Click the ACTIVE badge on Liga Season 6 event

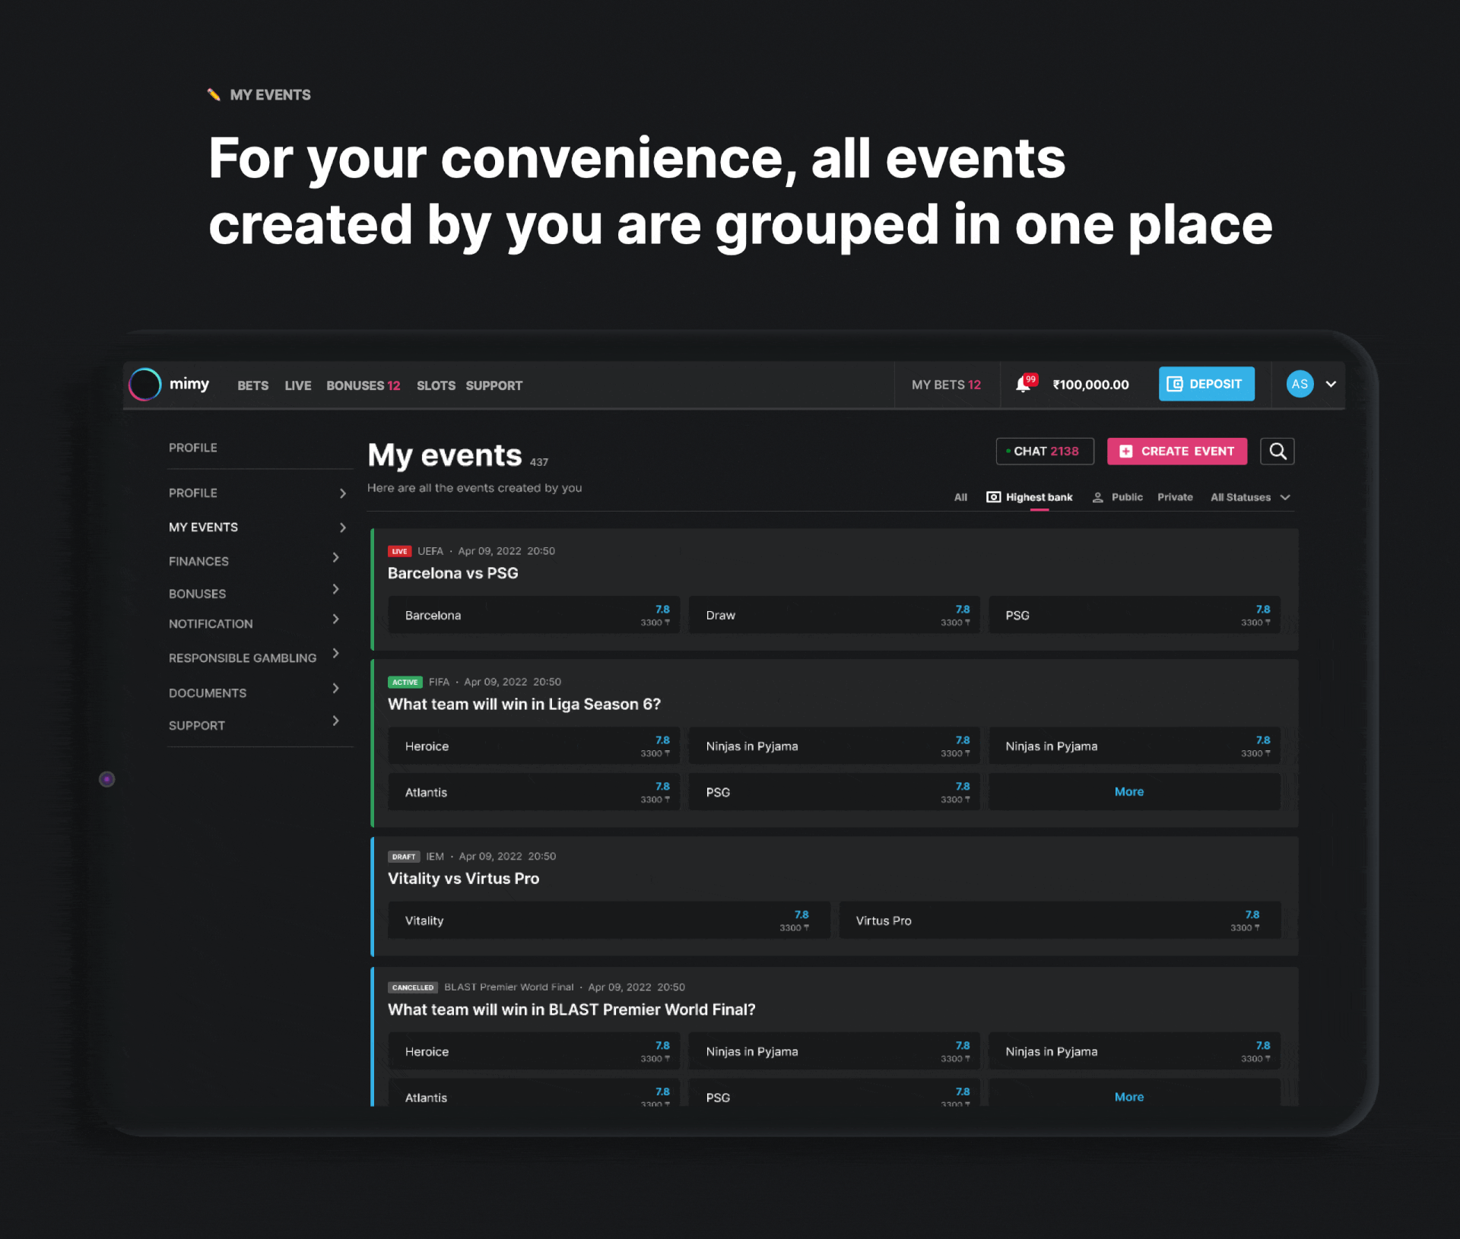coord(405,682)
